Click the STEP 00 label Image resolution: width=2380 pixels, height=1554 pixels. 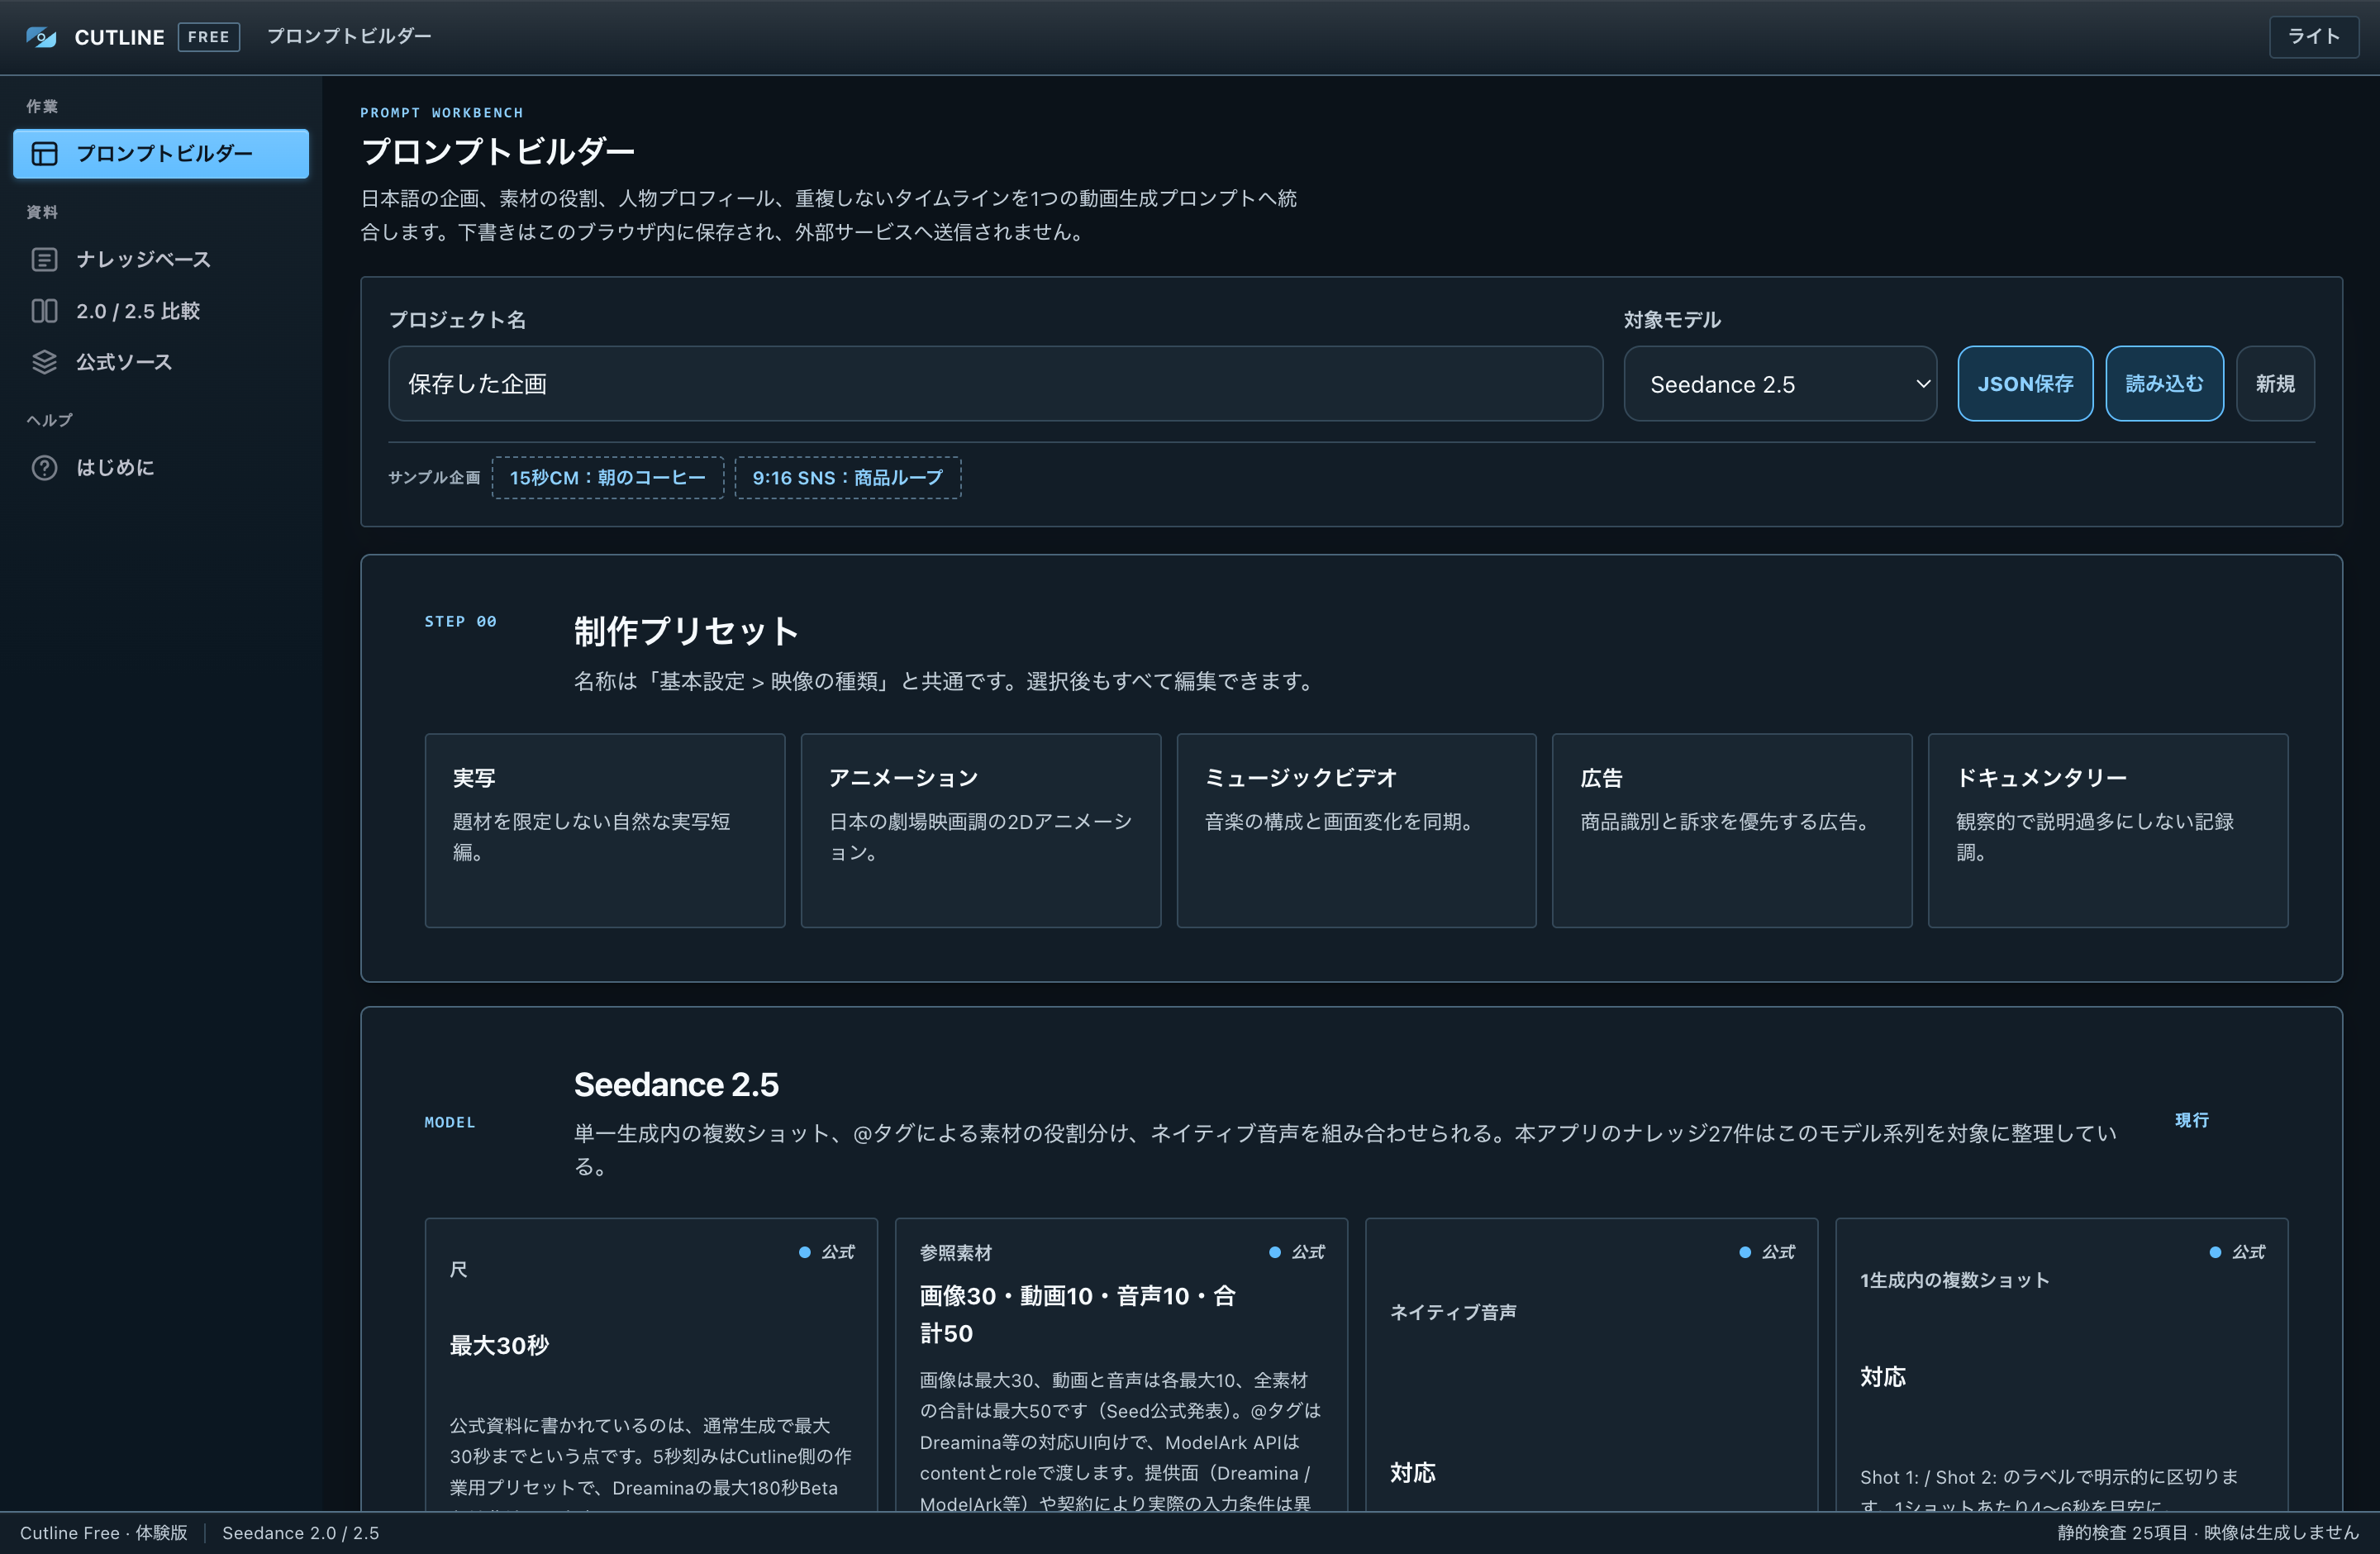pos(461,621)
